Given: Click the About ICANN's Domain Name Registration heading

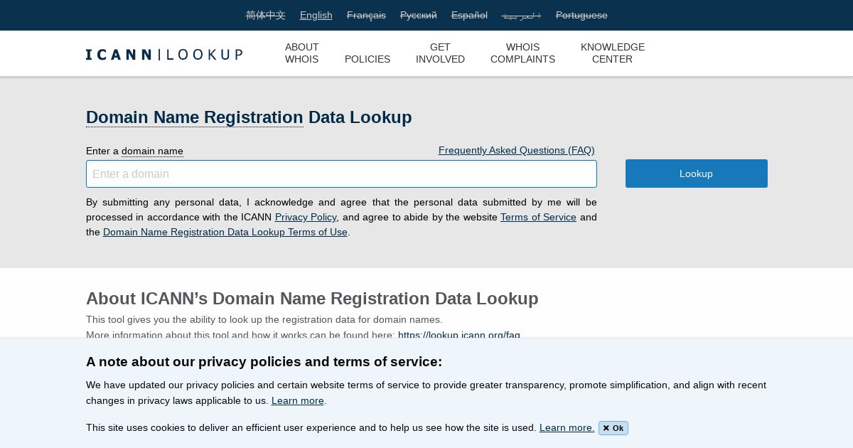Looking at the screenshot, I should click(x=312, y=299).
